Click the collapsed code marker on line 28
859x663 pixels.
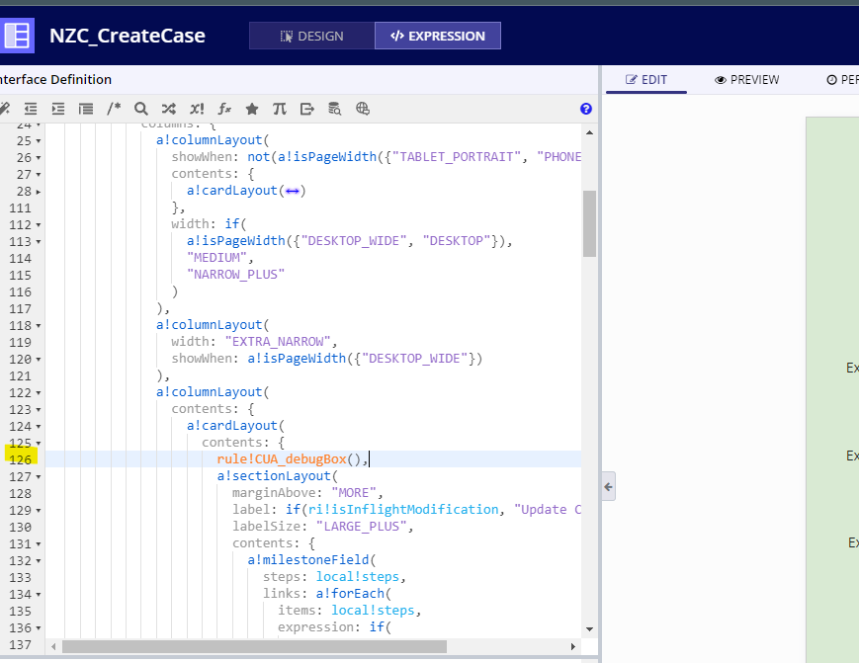(x=293, y=191)
